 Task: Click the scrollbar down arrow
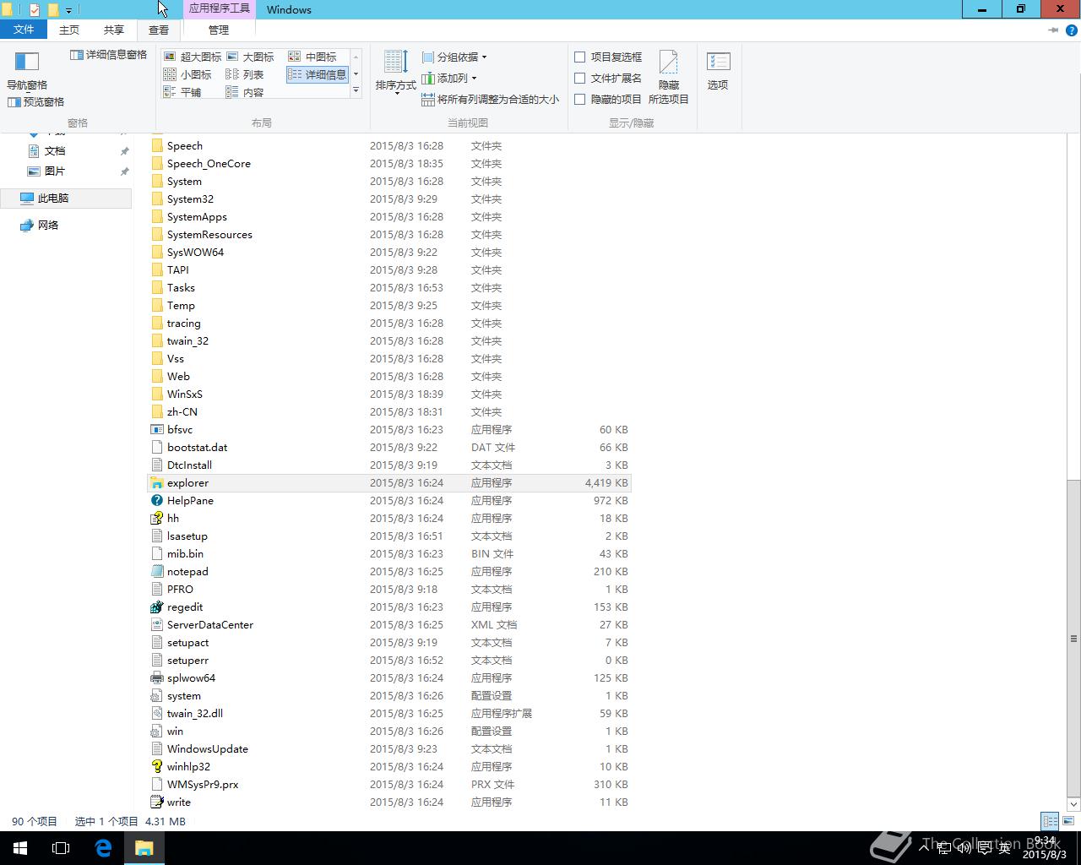1073,804
